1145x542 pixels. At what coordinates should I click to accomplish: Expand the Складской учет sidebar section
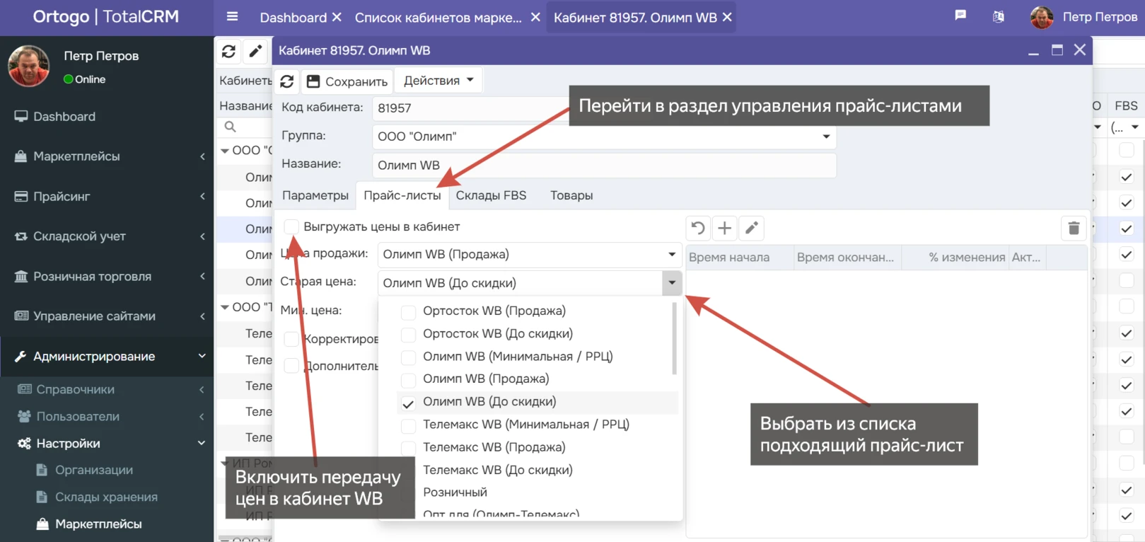pos(106,236)
